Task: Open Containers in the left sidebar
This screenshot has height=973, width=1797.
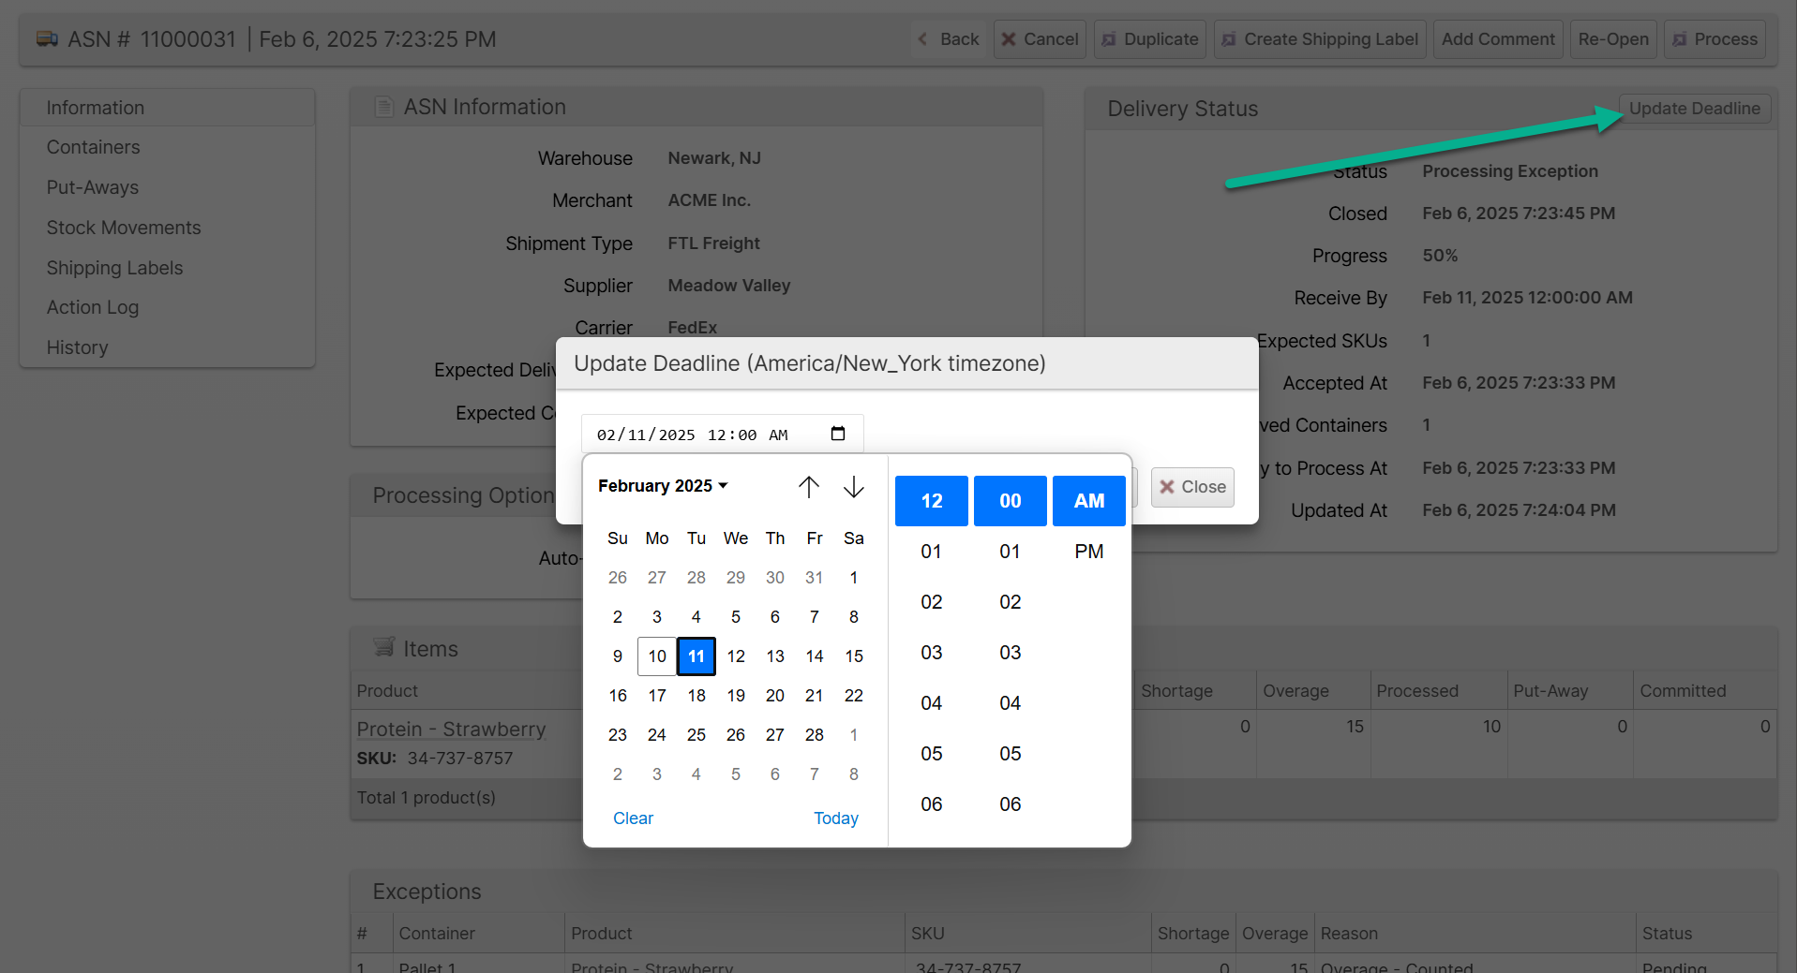Action: coord(93,147)
